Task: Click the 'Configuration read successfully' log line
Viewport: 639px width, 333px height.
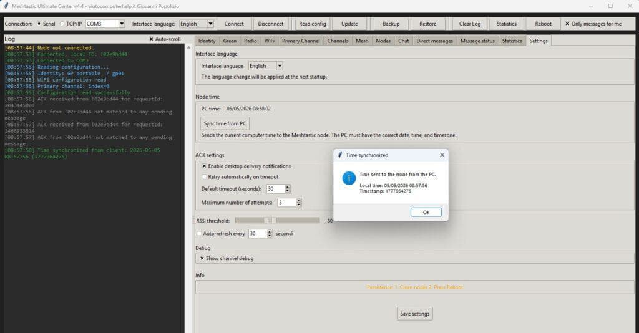Action: (67, 92)
